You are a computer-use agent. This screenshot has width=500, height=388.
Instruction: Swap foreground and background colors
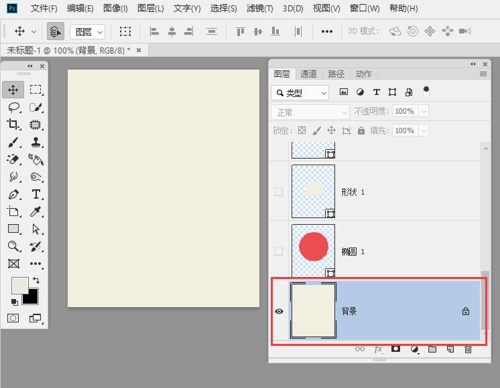coord(36,280)
